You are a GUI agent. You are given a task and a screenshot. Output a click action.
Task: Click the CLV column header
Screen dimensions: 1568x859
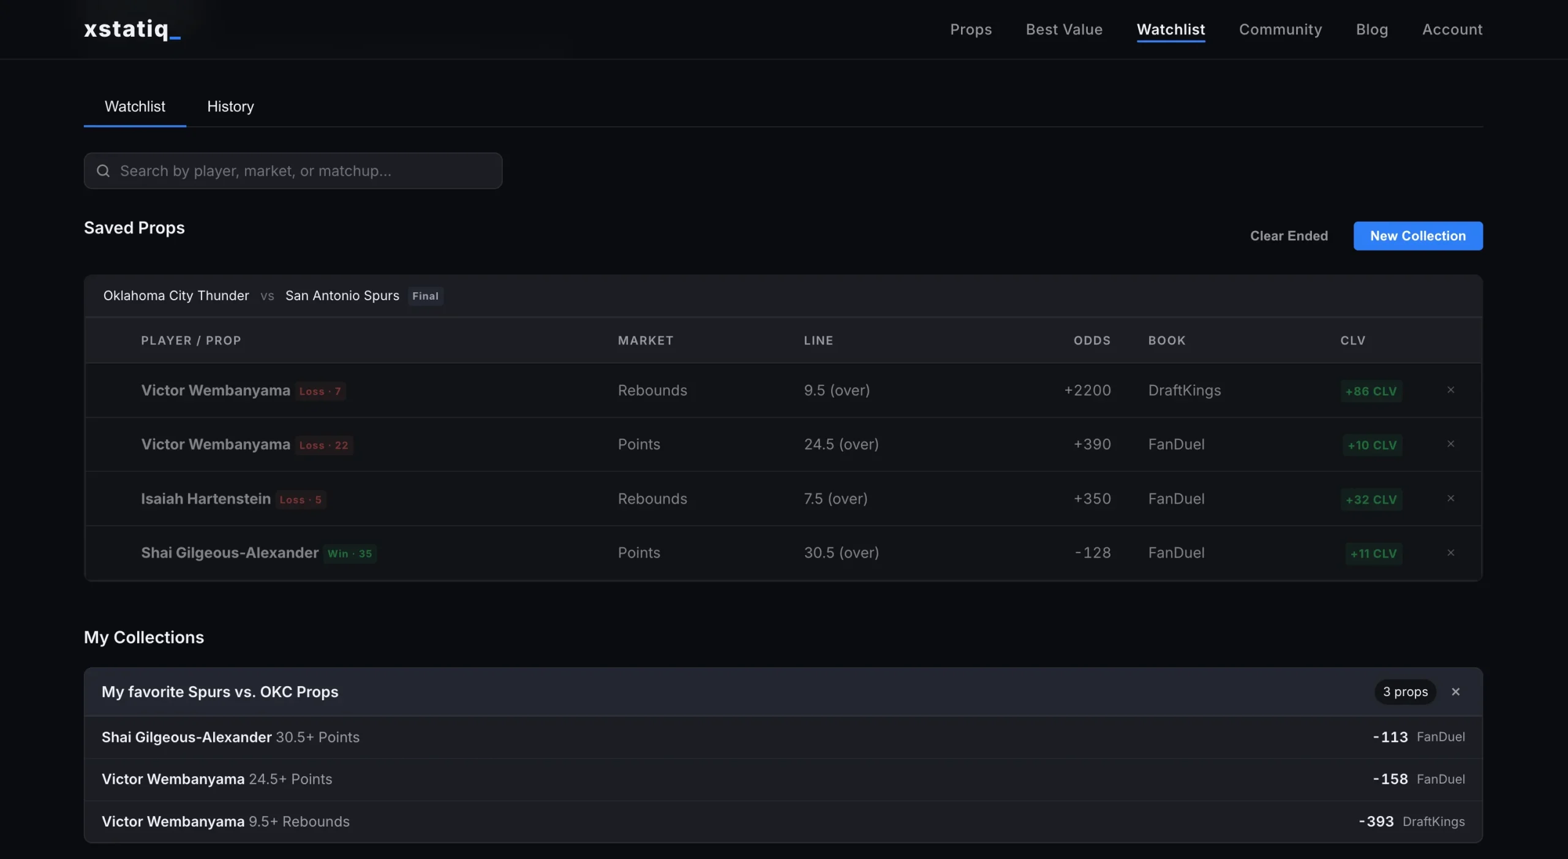click(x=1352, y=341)
